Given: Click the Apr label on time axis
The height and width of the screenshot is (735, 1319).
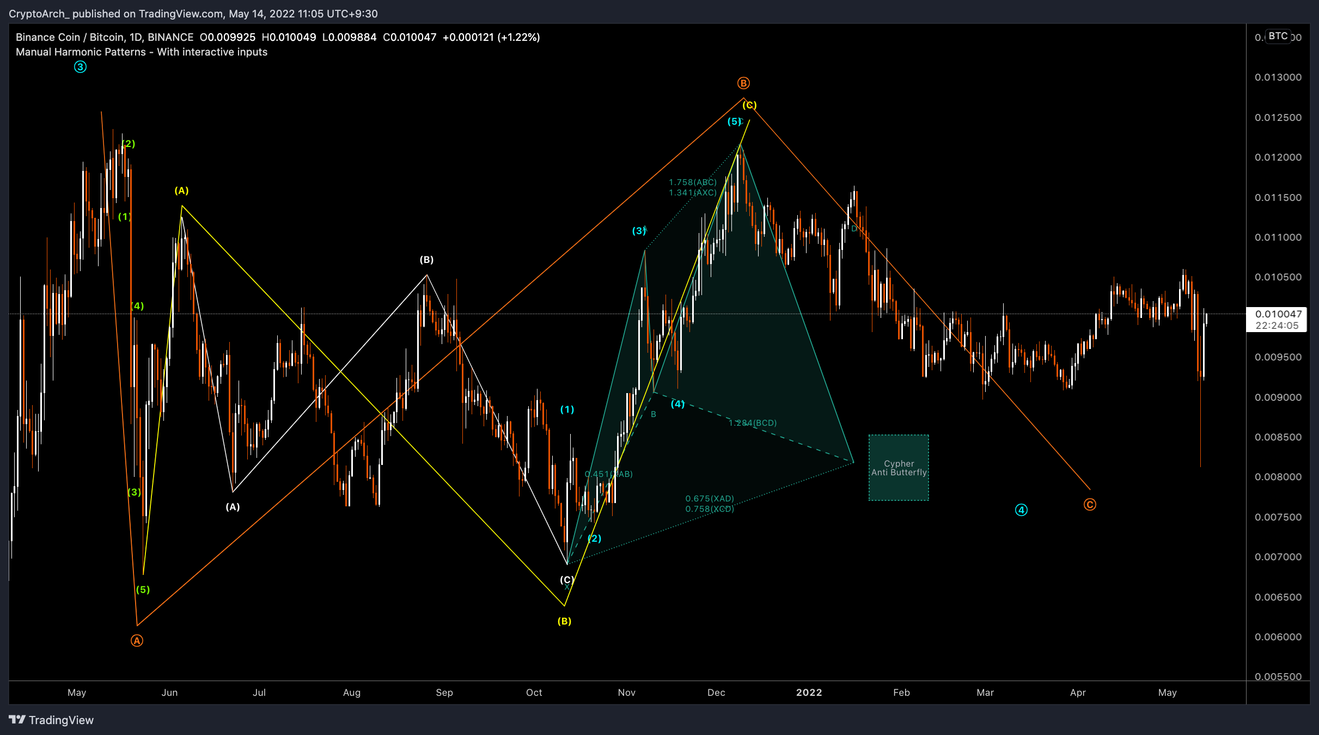Looking at the screenshot, I should [1078, 693].
